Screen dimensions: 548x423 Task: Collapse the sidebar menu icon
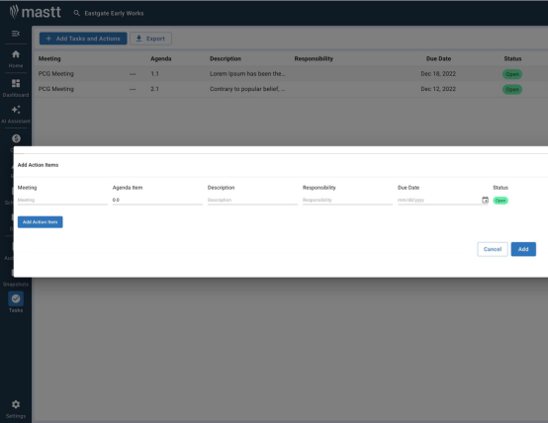[16, 34]
